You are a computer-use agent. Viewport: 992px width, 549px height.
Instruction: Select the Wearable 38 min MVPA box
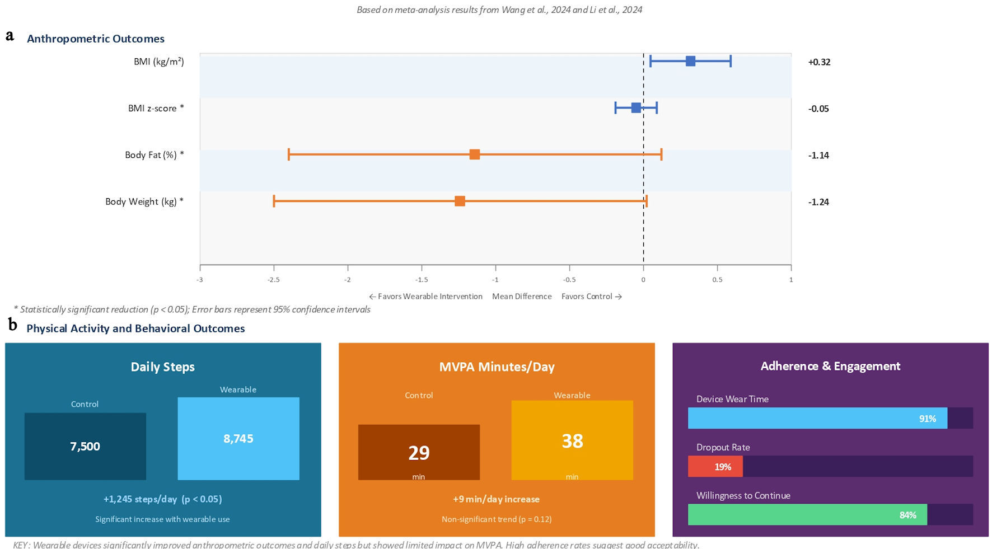coord(572,440)
